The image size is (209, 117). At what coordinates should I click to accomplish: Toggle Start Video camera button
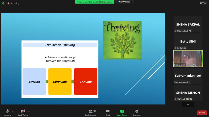click(x=23, y=111)
